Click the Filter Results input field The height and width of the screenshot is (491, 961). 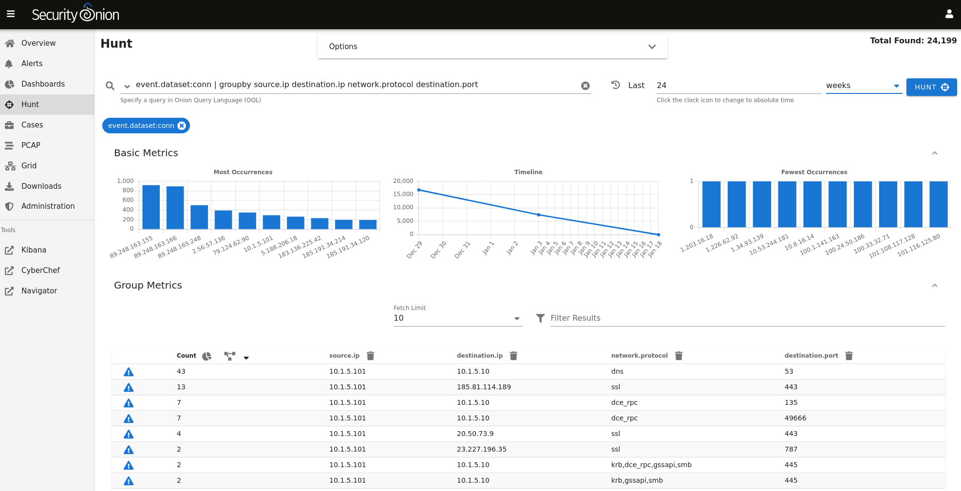pos(747,318)
